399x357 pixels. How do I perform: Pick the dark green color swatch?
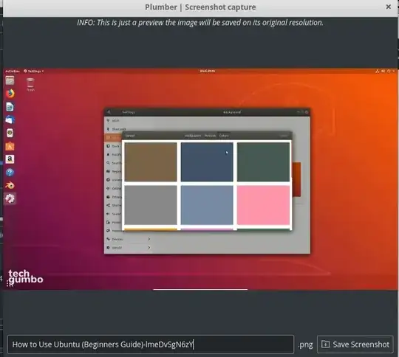click(x=263, y=162)
